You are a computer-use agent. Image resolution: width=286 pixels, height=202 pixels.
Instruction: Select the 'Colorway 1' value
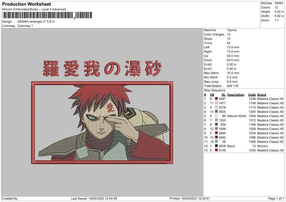[25, 26]
